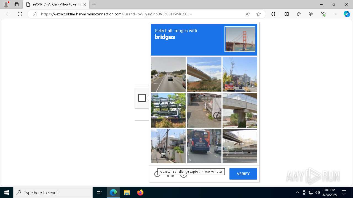Open the Extensions puzzle icon
This screenshot has height=198, width=353.
273,14
